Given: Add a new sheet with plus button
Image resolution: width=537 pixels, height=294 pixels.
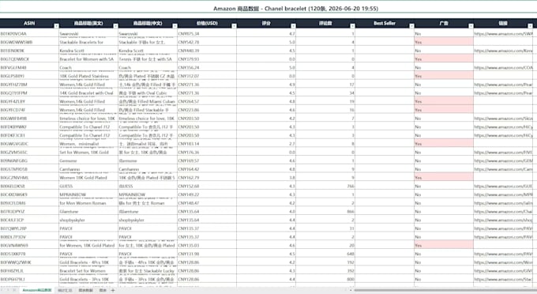Looking at the screenshot, I should pos(113,290).
